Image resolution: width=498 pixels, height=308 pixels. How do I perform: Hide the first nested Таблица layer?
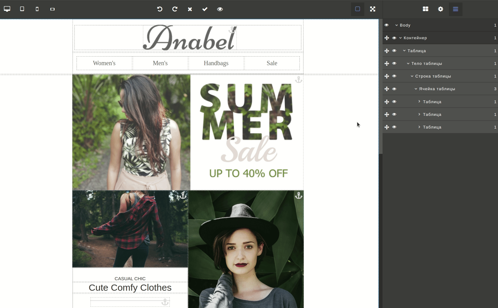tap(394, 102)
